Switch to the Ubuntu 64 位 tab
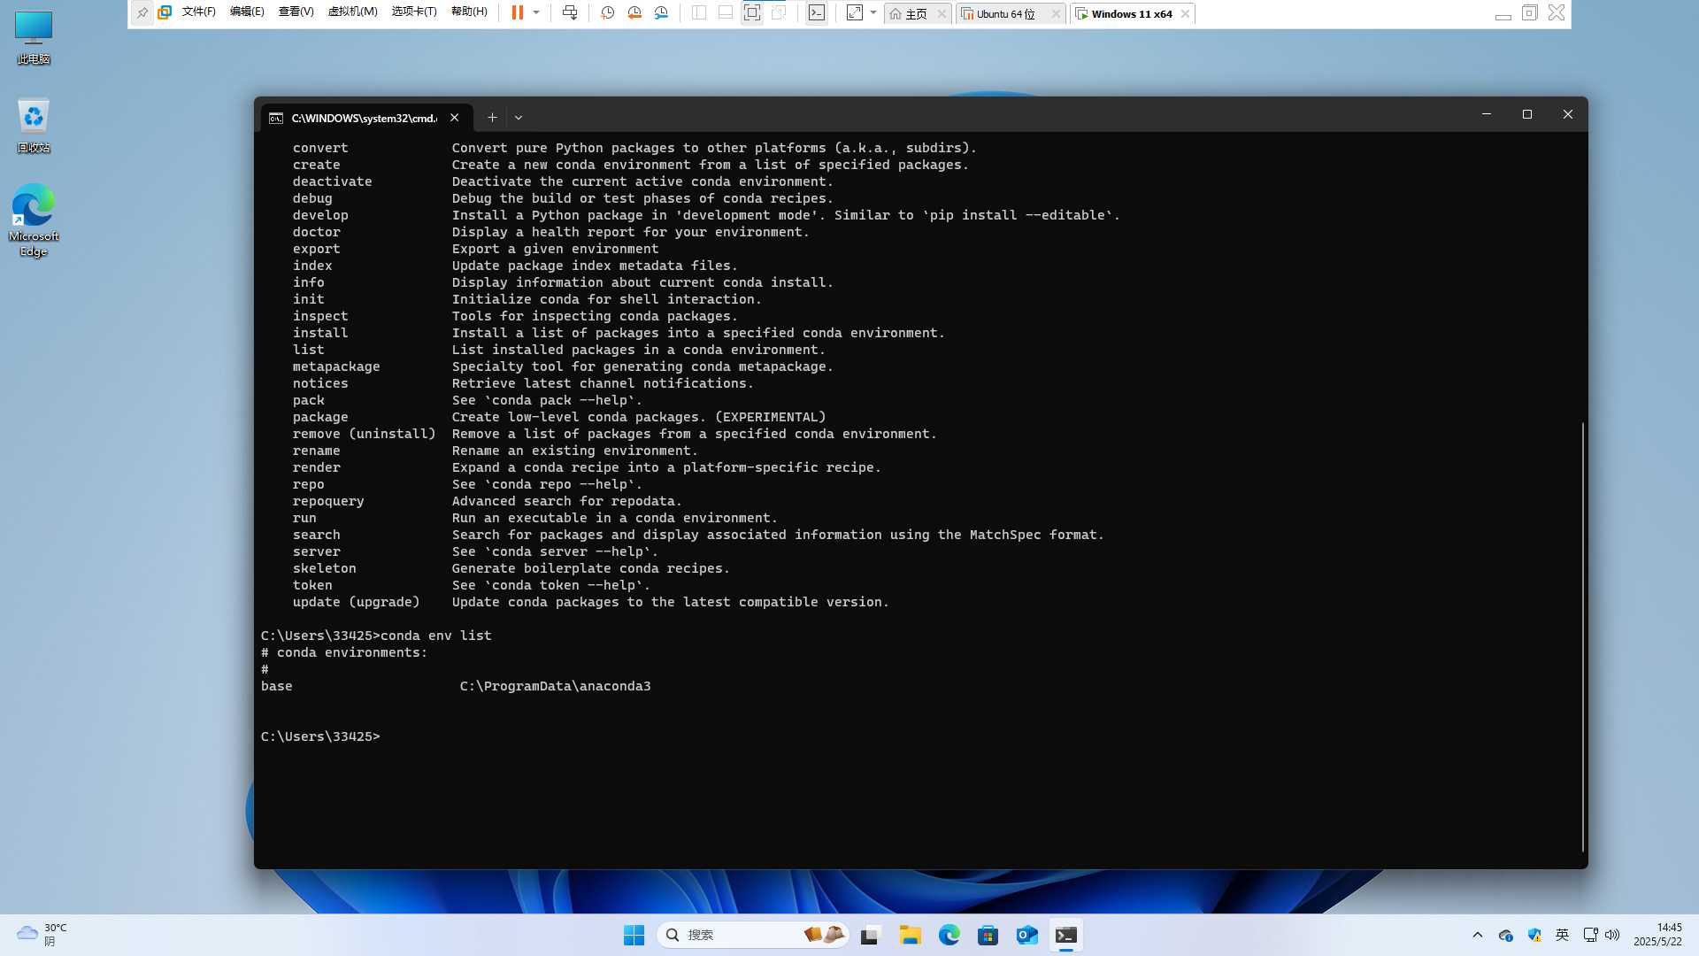1699x956 pixels. click(x=1006, y=14)
